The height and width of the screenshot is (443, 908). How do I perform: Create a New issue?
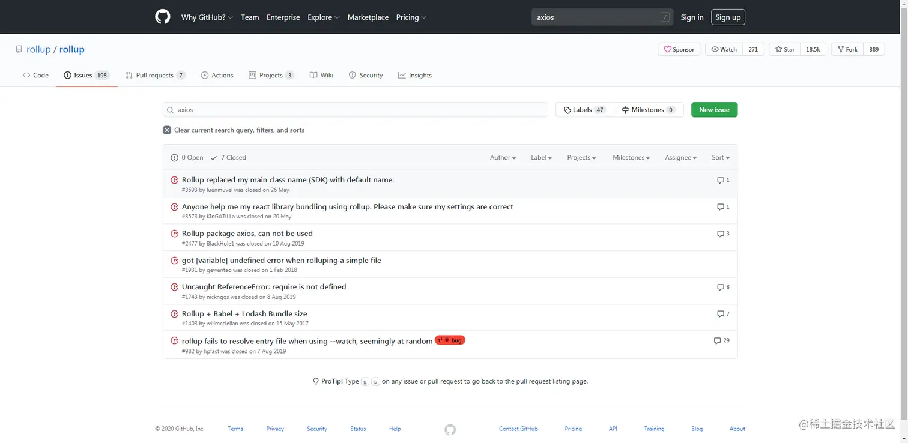click(714, 110)
